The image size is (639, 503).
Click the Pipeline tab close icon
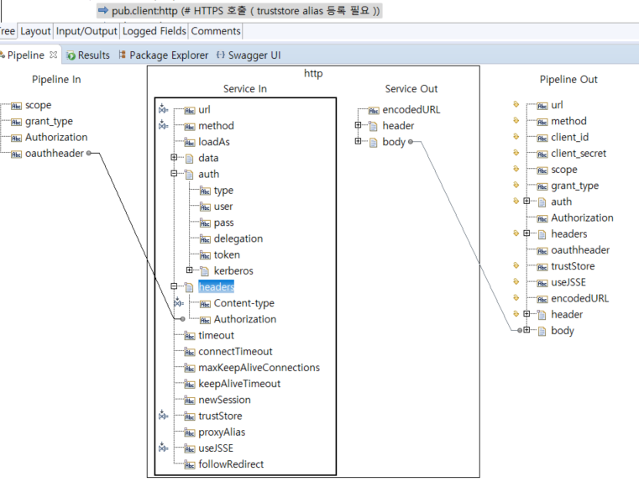click(x=54, y=55)
